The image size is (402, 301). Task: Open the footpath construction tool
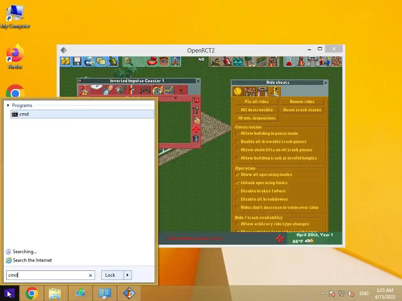(x=262, y=62)
